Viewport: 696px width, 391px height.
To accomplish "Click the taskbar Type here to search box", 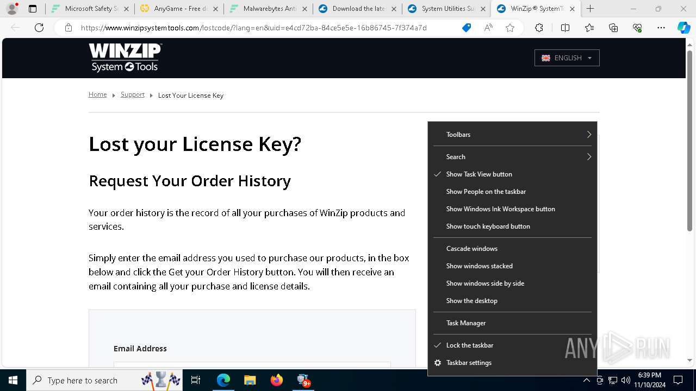I will pos(104,380).
